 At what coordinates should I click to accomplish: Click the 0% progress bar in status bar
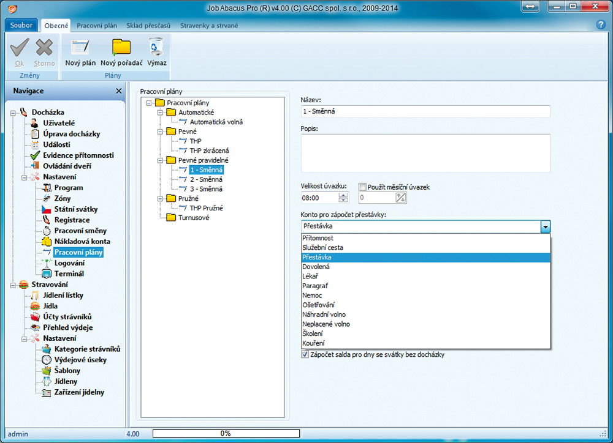pos(226,433)
